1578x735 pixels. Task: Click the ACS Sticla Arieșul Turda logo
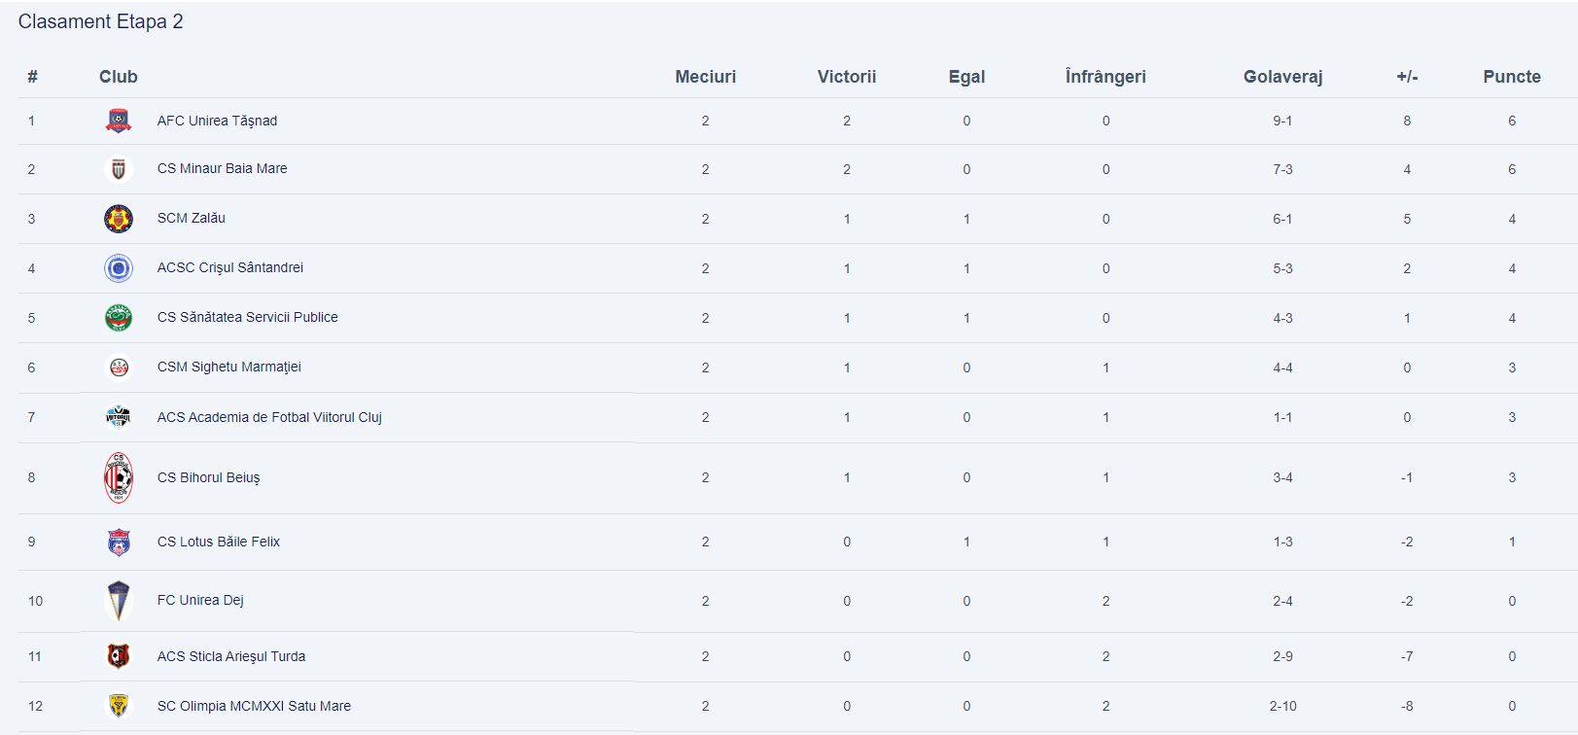coord(119,656)
